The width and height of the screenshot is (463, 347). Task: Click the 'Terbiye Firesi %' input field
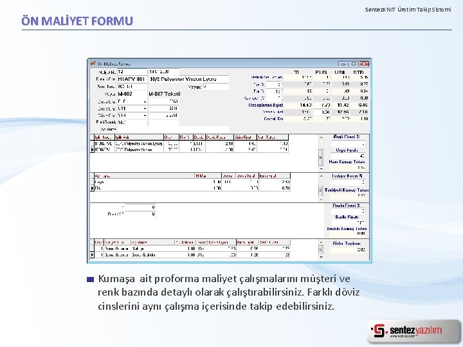(347, 182)
